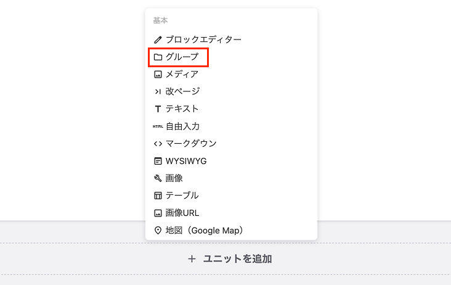Click the wrench icon next to 画像

158,178
